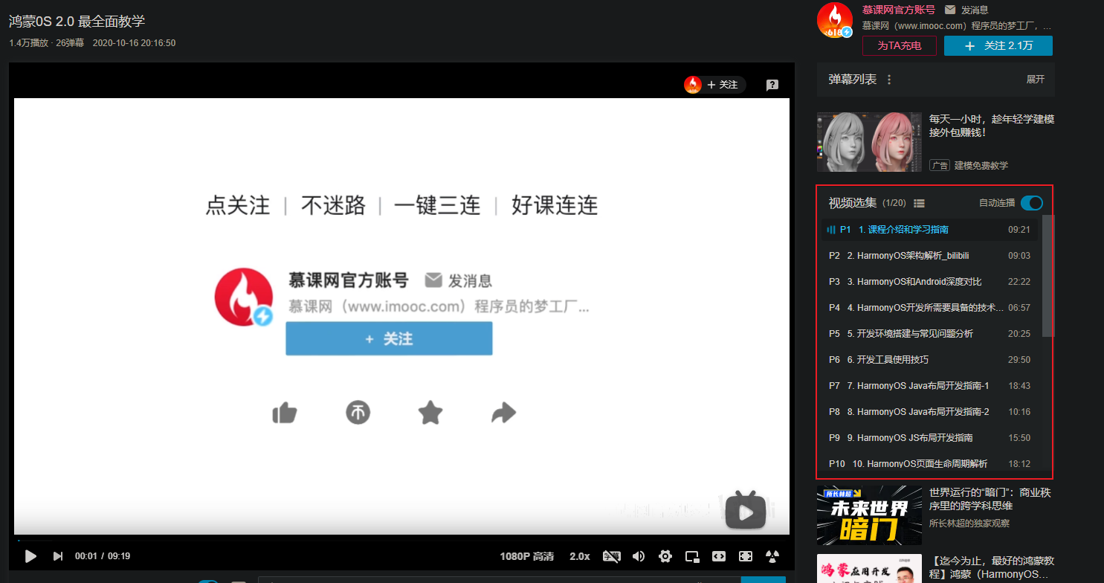Image resolution: width=1104 pixels, height=583 pixels.
Task: Click the blue 关注 2.1万 button
Action: [998, 45]
